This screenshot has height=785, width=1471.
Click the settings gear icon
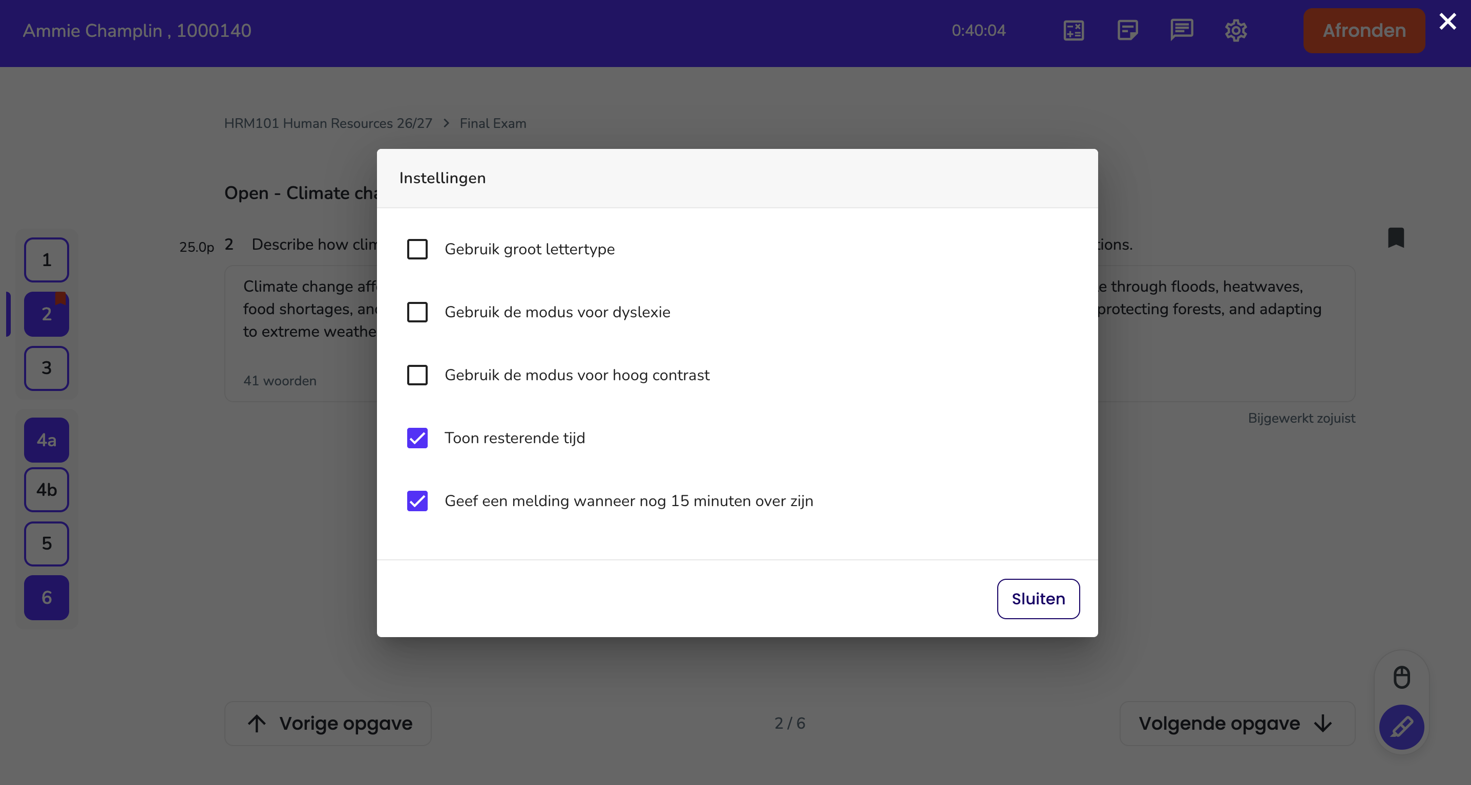(1236, 30)
